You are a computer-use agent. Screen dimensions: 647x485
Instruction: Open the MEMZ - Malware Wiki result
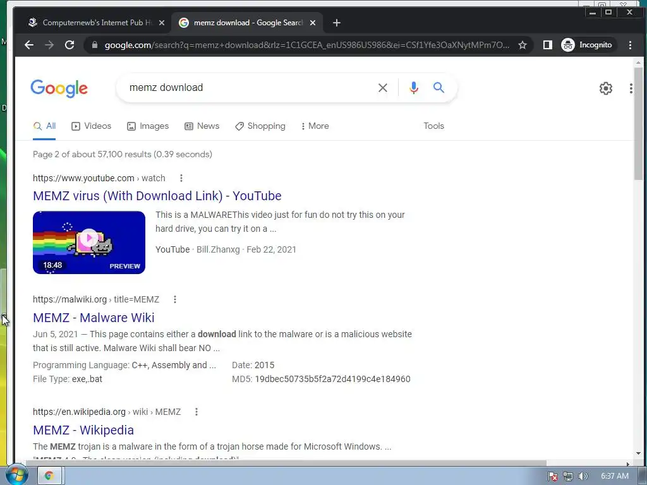click(94, 318)
